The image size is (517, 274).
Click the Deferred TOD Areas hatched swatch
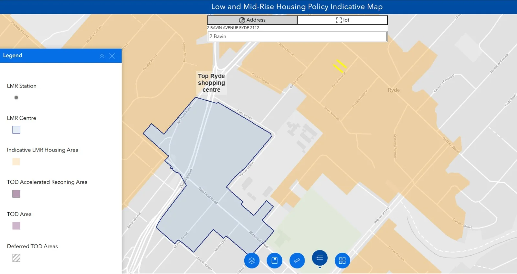point(16,258)
